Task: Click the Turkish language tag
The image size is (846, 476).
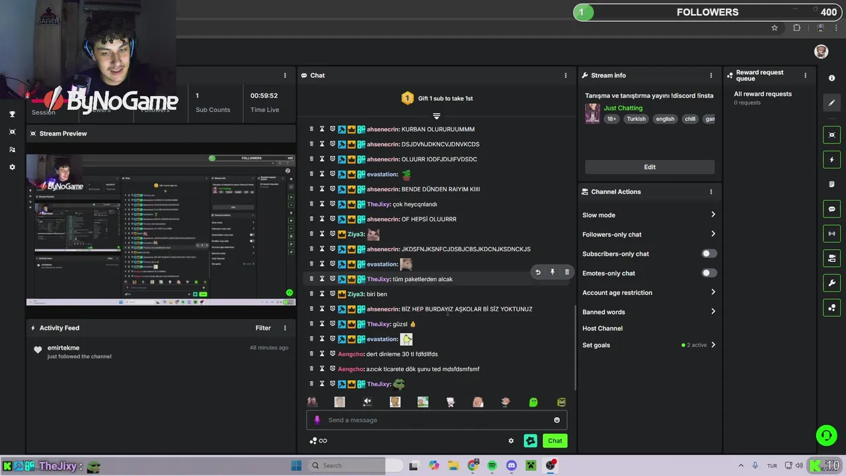Action: (x=636, y=119)
